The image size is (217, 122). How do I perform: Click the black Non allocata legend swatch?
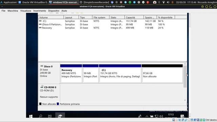[40, 104]
